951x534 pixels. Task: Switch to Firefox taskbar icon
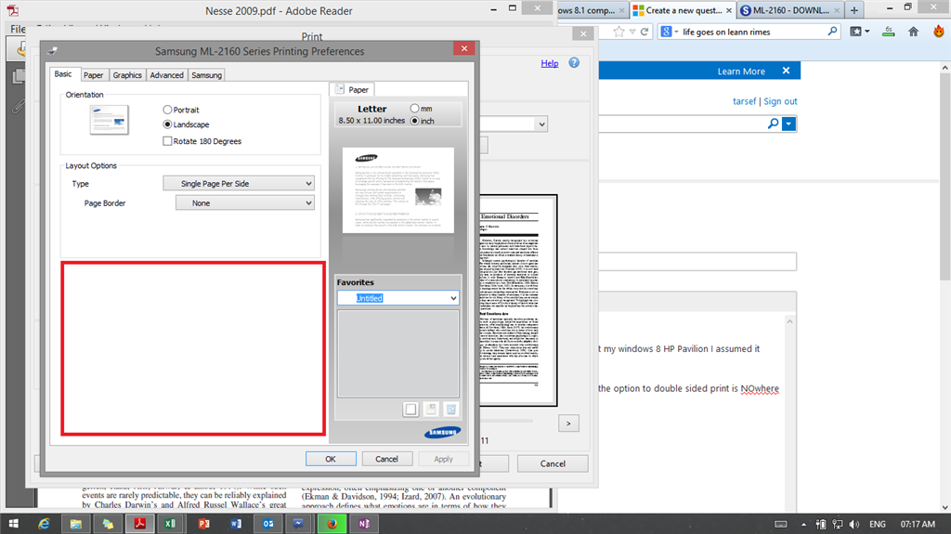click(x=332, y=524)
